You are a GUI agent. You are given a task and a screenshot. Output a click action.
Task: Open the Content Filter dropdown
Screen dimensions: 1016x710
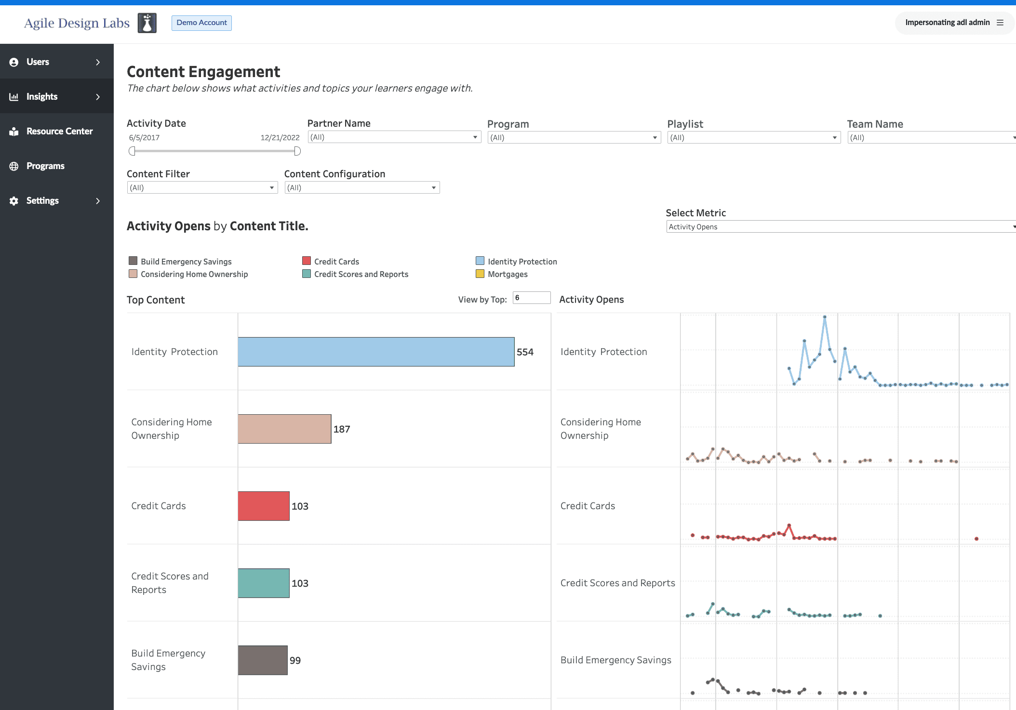coord(202,188)
